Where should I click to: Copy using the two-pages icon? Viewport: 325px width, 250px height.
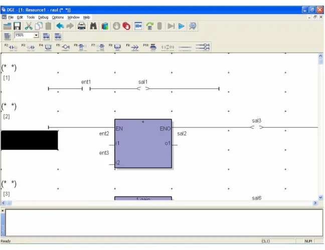(39, 26)
